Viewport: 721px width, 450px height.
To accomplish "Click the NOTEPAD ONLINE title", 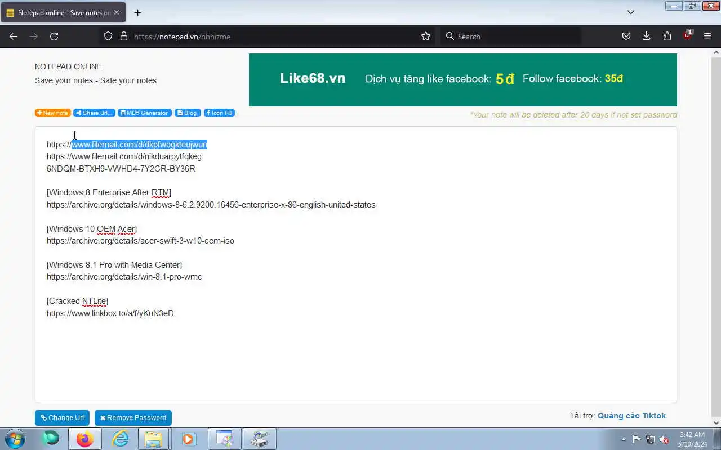I will click(68, 66).
